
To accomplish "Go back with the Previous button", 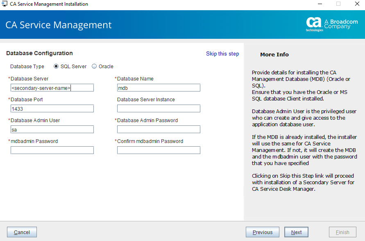I will point(262,232).
